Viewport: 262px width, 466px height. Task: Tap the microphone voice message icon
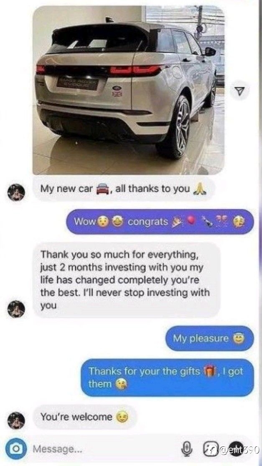pos(186,449)
